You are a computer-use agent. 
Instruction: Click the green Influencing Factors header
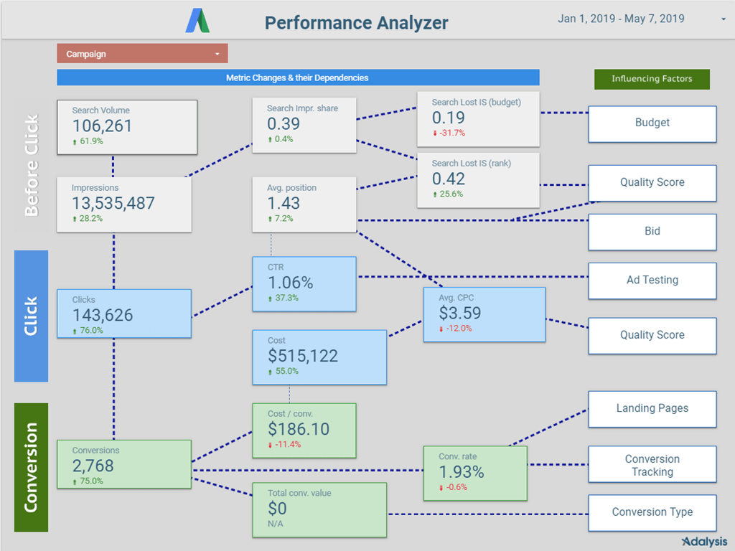click(652, 79)
